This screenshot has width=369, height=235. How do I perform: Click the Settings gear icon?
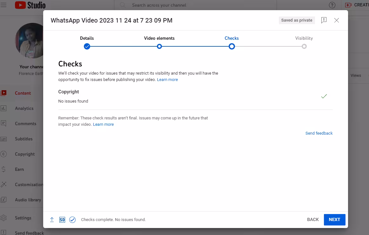click(x=3, y=218)
